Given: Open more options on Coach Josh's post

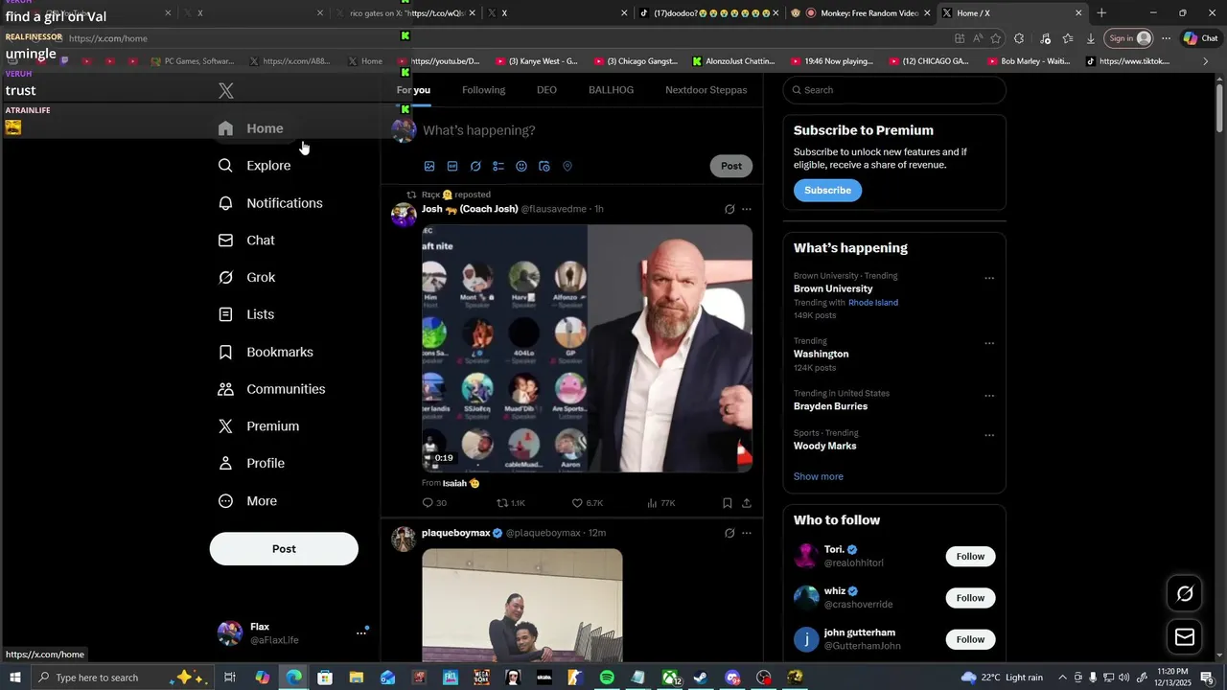Looking at the screenshot, I should pos(747,209).
